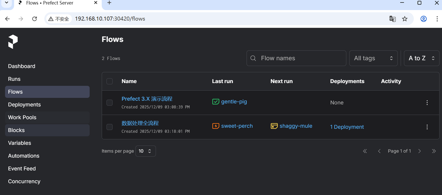The image size is (442, 195).
Task: Click the Page 1 of 1 text
Action: (x=399, y=151)
